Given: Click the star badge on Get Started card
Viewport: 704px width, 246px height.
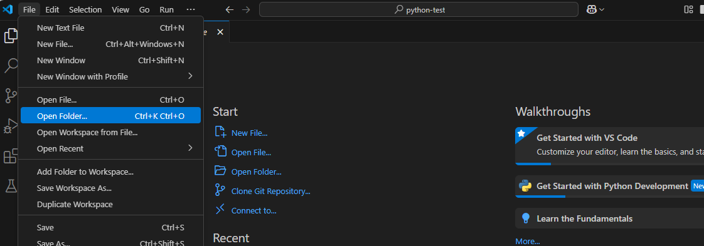Looking at the screenshot, I should pos(521,133).
